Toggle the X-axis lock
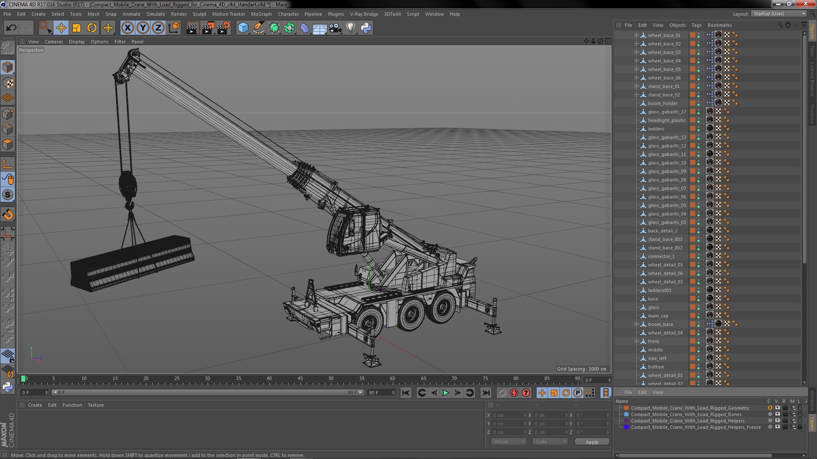Image resolution: width=817 pixels, height=459 pixels. click(x=127, y=28)
